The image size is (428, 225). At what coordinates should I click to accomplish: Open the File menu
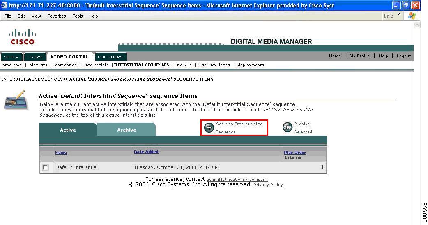[x=8, y=16]
